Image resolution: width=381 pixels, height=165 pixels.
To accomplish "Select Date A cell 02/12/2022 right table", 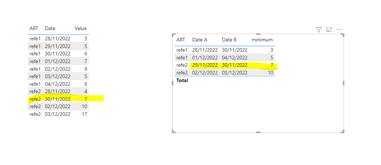I will pyautogui.click(x=205, y=73).
